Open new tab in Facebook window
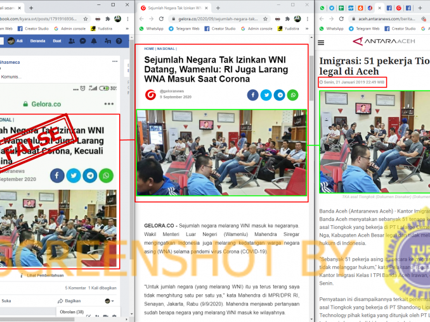The width and height of the screenshot is (430, 322). tap(31, 8)
